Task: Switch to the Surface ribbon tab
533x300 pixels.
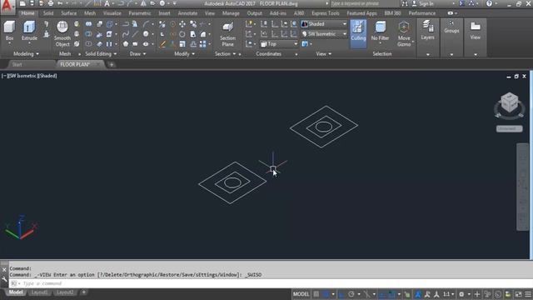Action: pyautogui.click(x=68, y=13)
